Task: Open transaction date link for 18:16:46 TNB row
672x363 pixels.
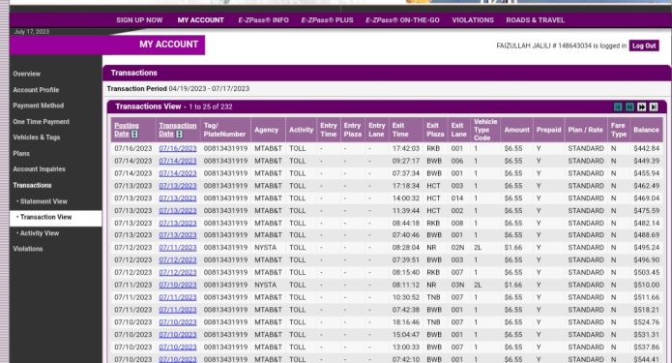Action: [178, 322]
